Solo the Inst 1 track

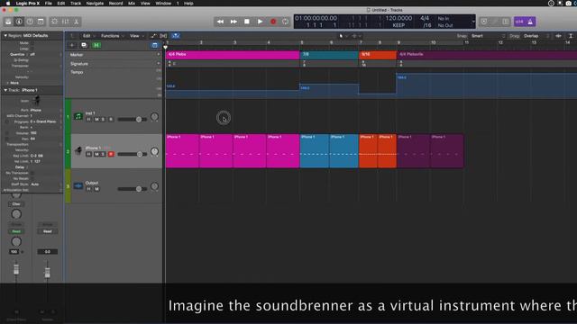pos(103,120)
